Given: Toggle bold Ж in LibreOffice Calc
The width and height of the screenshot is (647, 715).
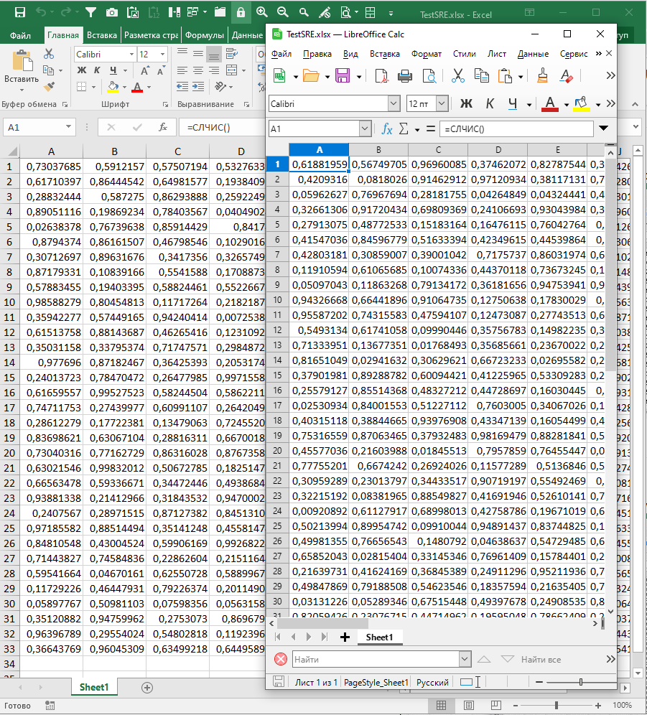Looking at the screenshot, I should pos(466,104).
